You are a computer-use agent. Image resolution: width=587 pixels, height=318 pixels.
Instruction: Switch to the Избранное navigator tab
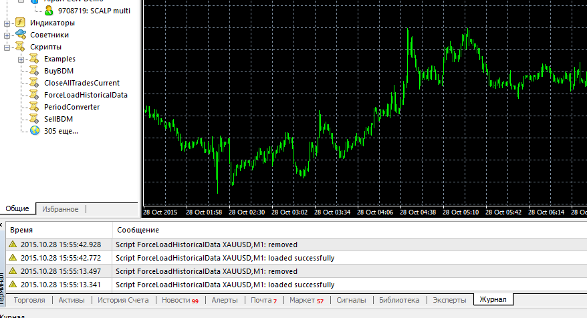coord(60,209)
